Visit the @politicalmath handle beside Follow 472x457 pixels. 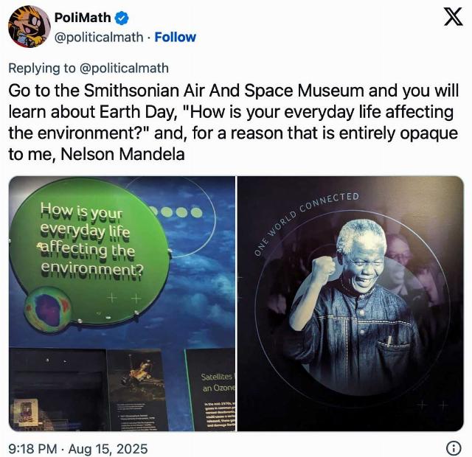[98, 38]
